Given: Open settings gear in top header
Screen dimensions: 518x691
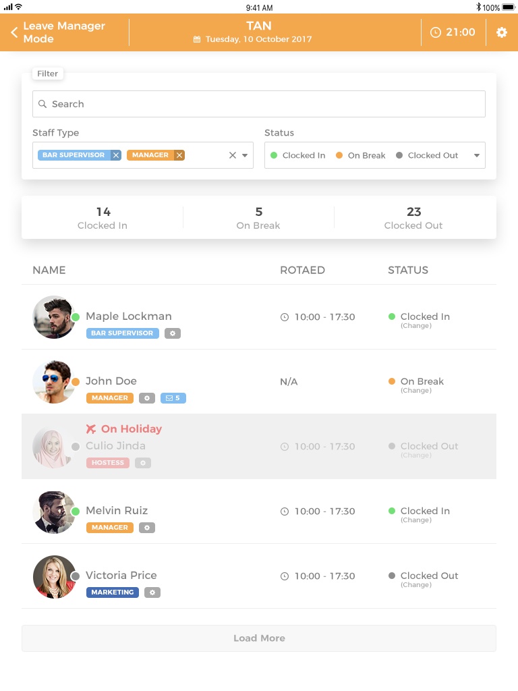Looking at the screenshot, I should point(502,32).
